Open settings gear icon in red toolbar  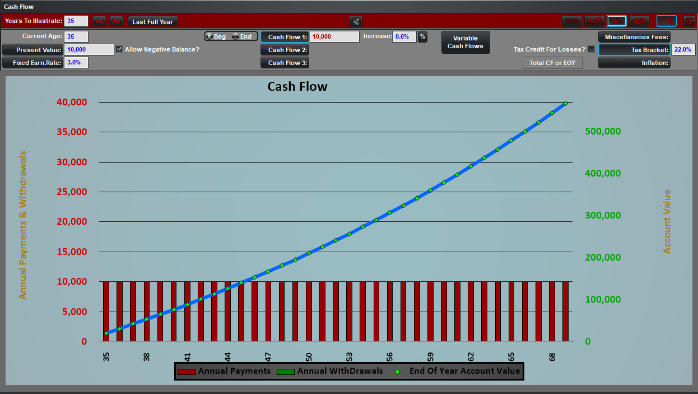[x=689, y=21]
